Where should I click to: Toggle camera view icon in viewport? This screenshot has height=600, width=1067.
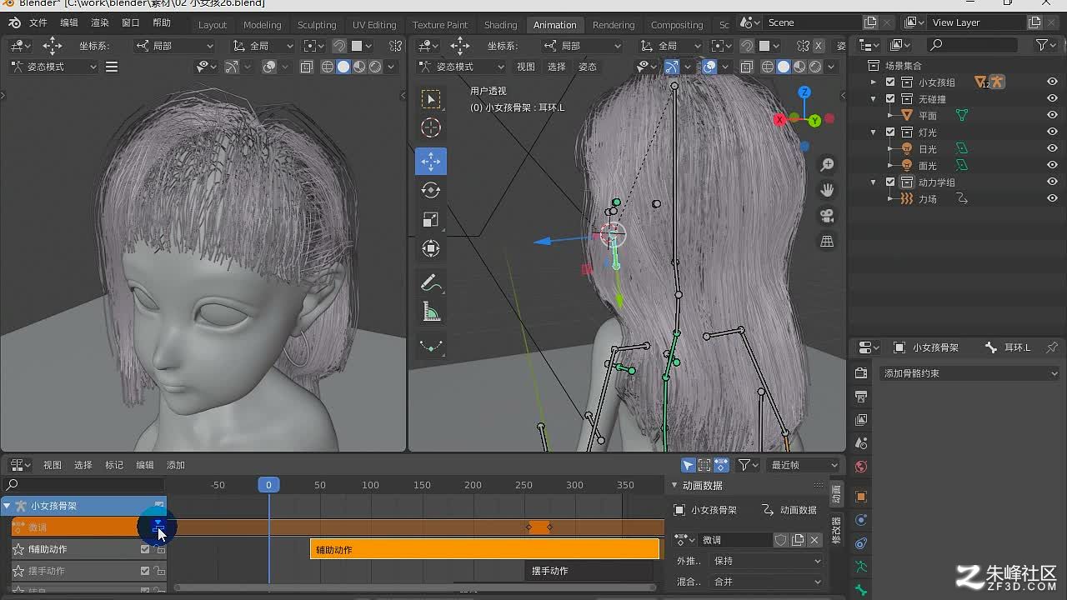827,216
